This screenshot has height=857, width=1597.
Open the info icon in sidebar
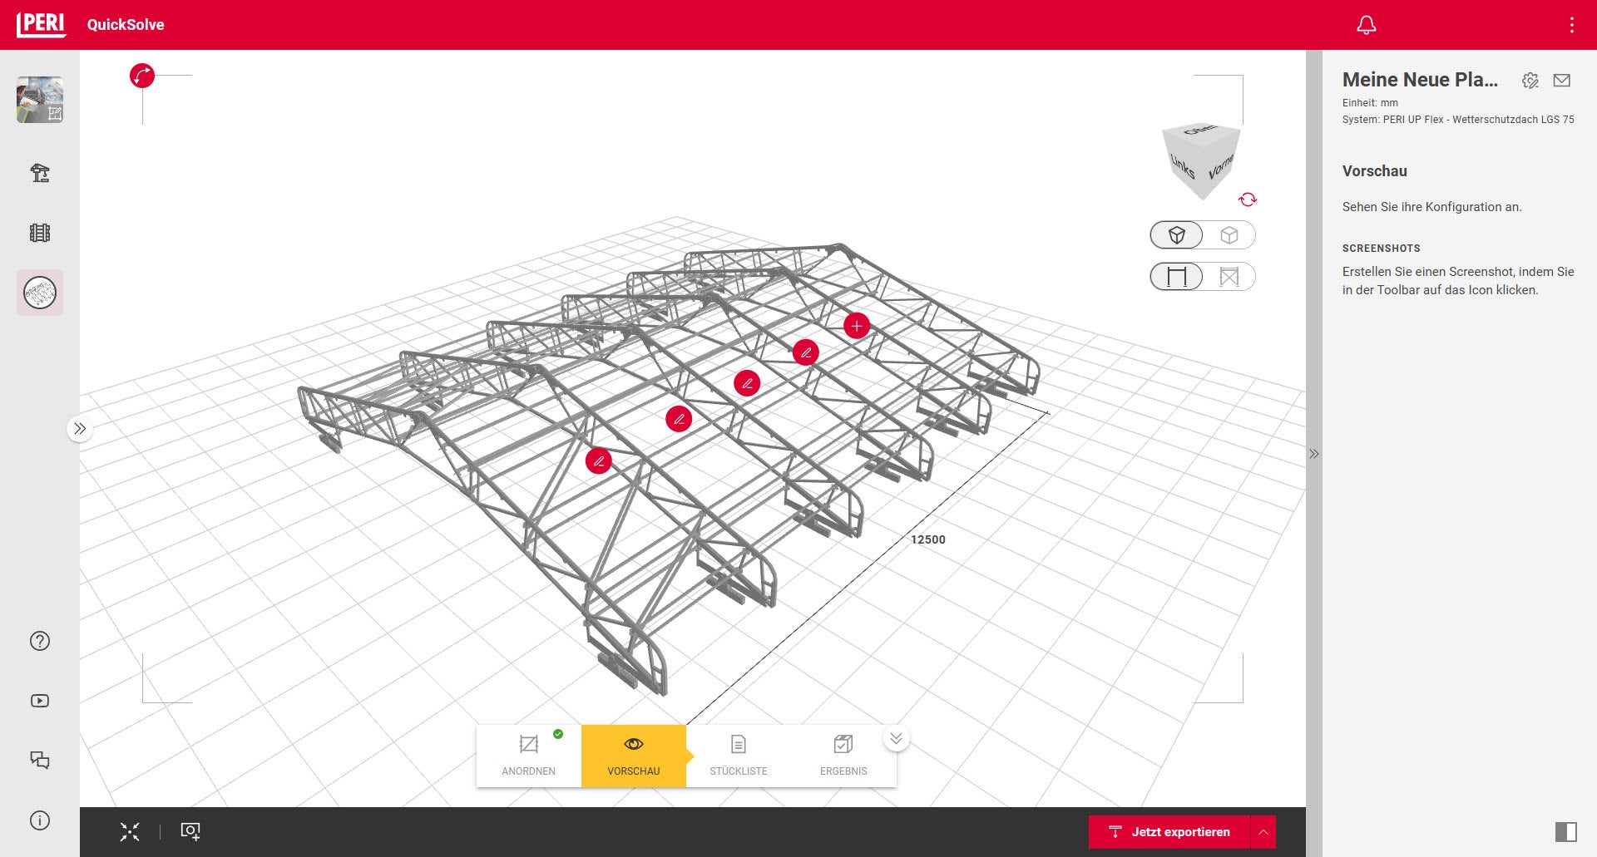tap(40, 820)
